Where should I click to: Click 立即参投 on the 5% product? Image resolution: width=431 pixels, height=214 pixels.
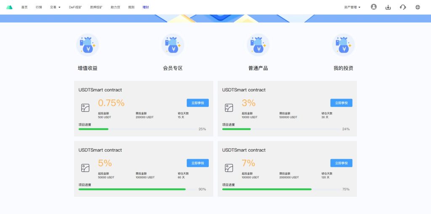point(198,163)
